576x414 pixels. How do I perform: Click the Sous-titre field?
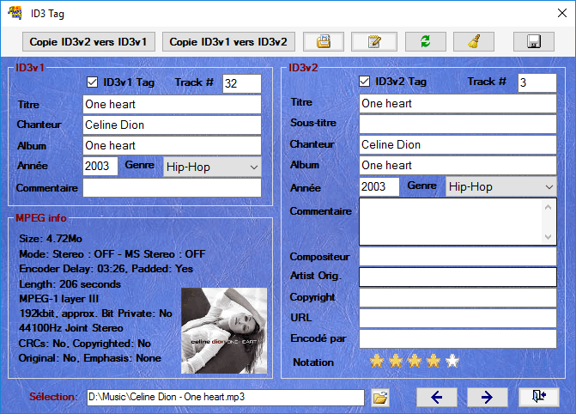[x=458, y=125]
